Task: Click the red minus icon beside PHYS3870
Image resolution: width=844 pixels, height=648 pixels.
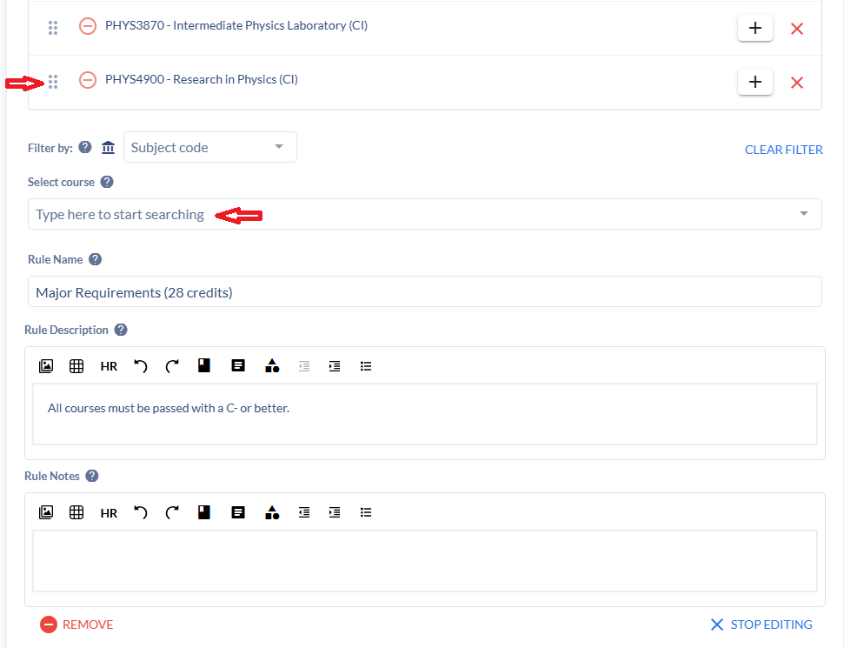Action: [88, 26]
